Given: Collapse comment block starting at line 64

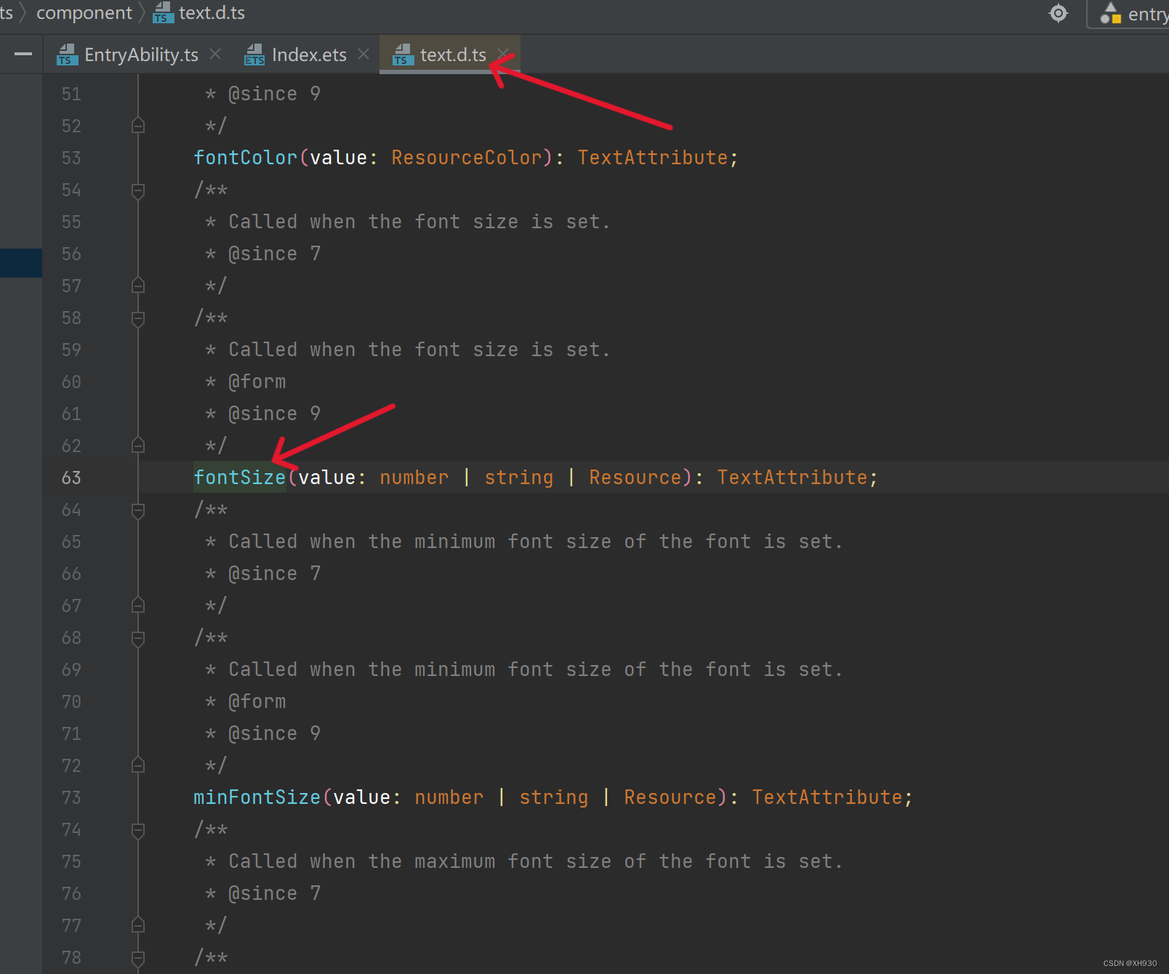Looking at the screenshot, I should click(x=138, y=510).
